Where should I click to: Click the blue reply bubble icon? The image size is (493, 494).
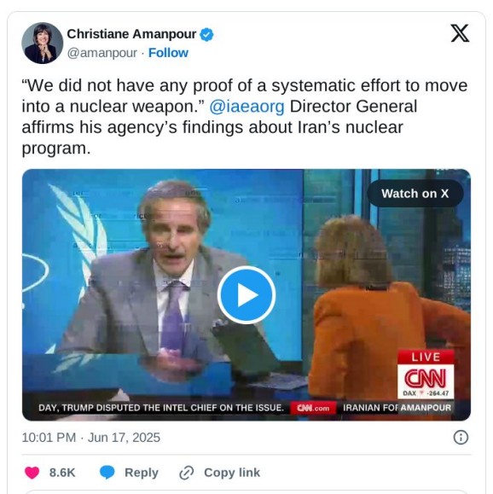[107, 473]
